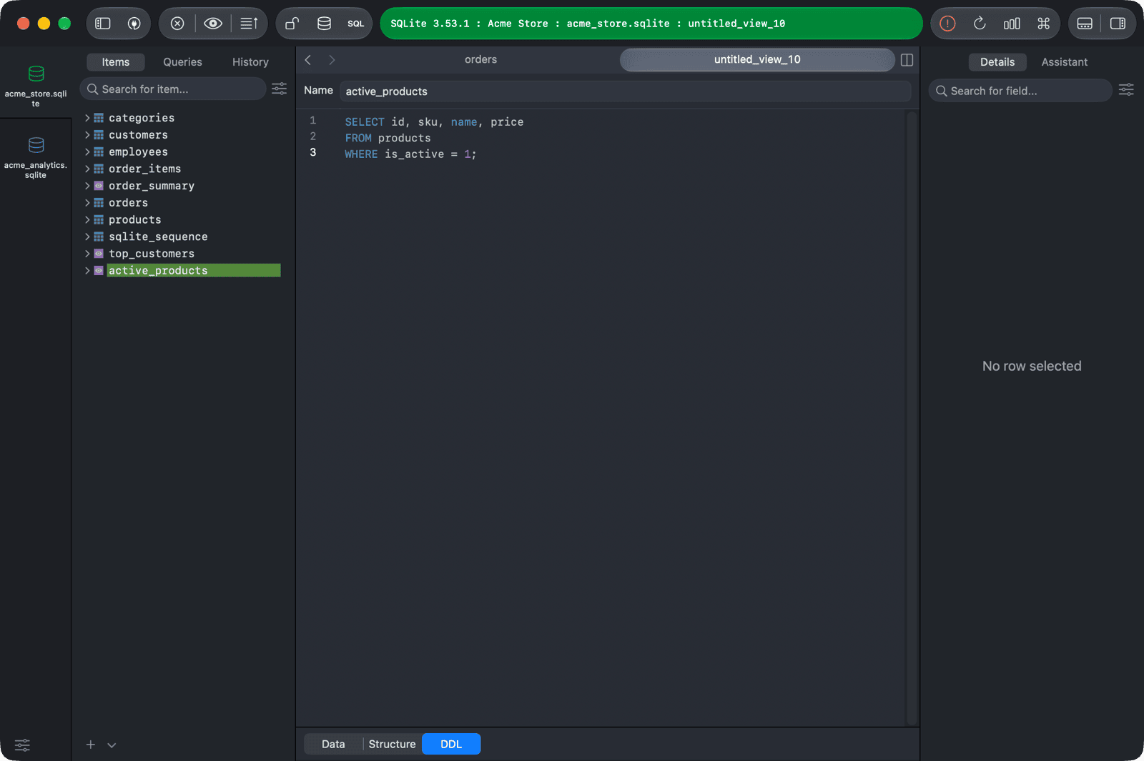Go back with the left chevron

coord(308,60)
